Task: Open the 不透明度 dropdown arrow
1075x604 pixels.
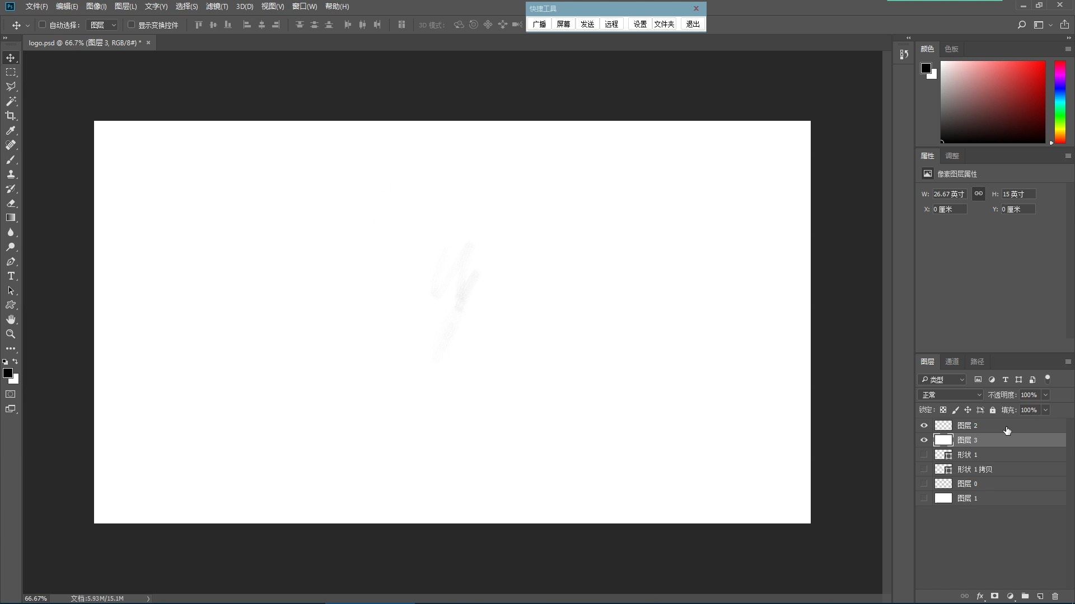Action: pyautogui.click(x=1045, y=395)
